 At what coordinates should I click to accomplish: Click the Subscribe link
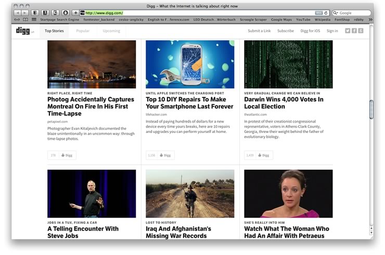(x=286, y=31)
